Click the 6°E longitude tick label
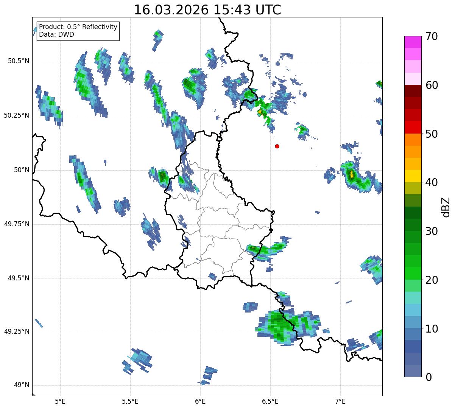The width and height of the screenshot is (455, 409). coord(200,401)
